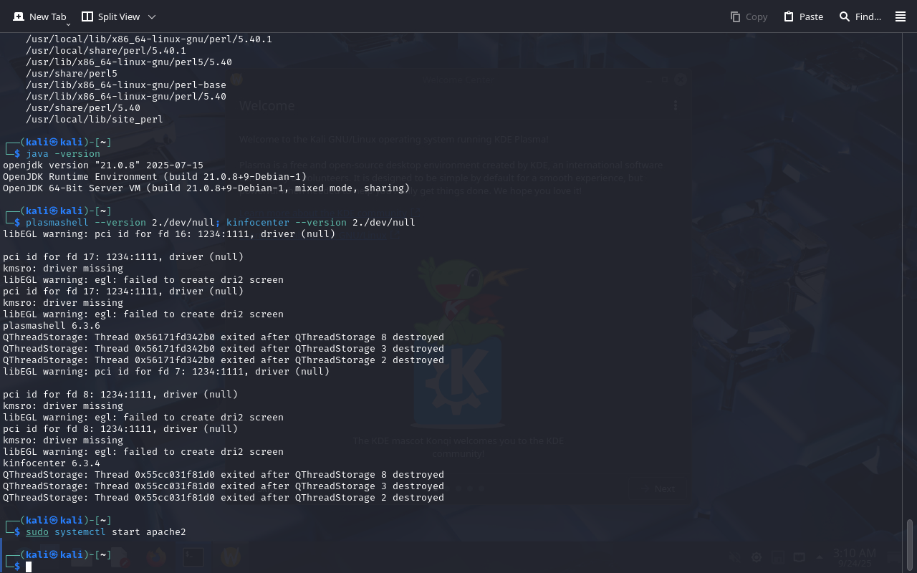This screenshot has width=917, height=573.
Task: Click the '/usr/share/perl5' path line
Action: click(72, 74)
